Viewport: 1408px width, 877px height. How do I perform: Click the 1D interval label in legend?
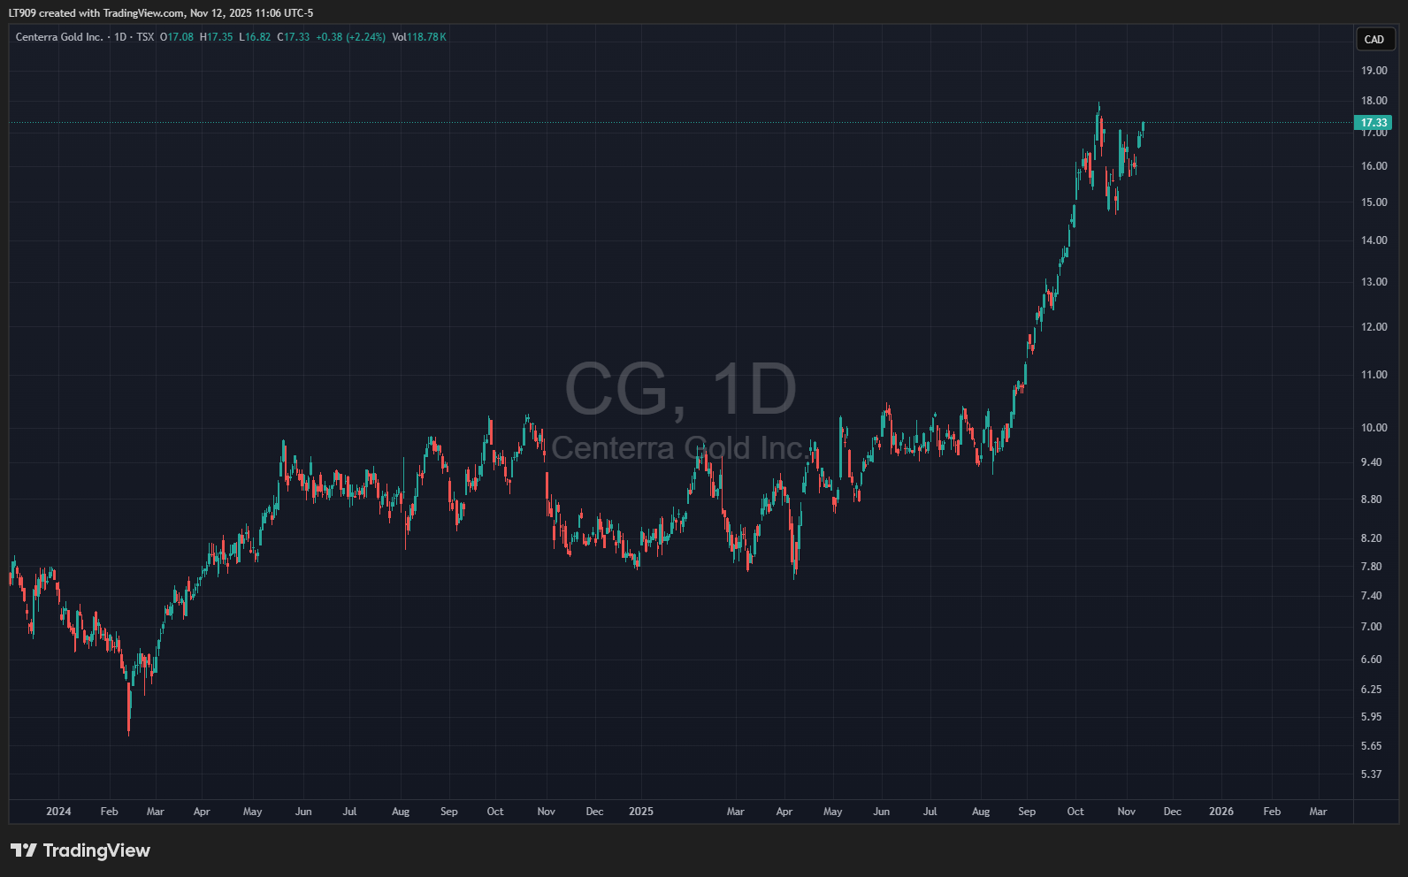click(x=120, y=37)
